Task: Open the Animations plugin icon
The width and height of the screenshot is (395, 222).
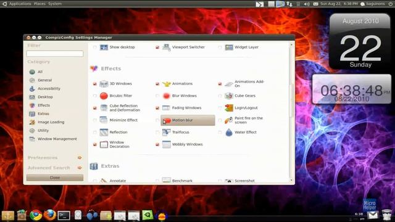Action: [x=166, y=84]
